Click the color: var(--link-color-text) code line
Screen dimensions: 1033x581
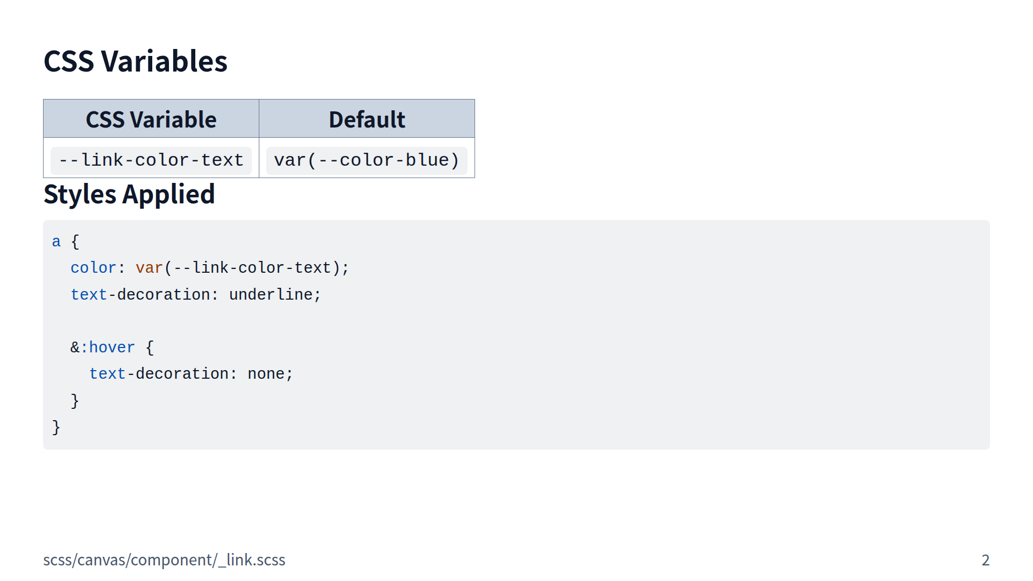(210, 268)
